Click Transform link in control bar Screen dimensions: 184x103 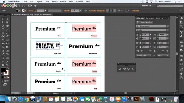point(135,11)
